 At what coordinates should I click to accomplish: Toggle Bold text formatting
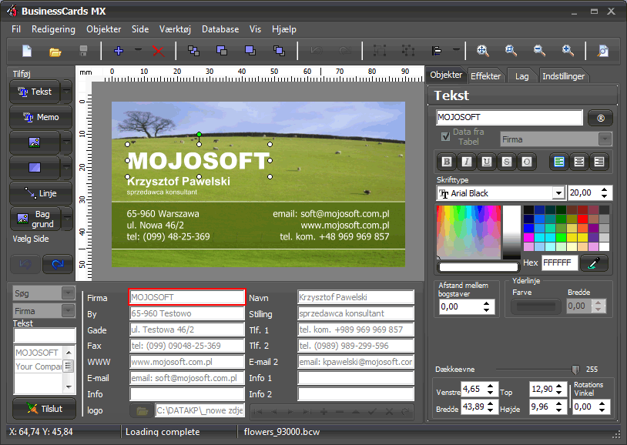point(447,162)
